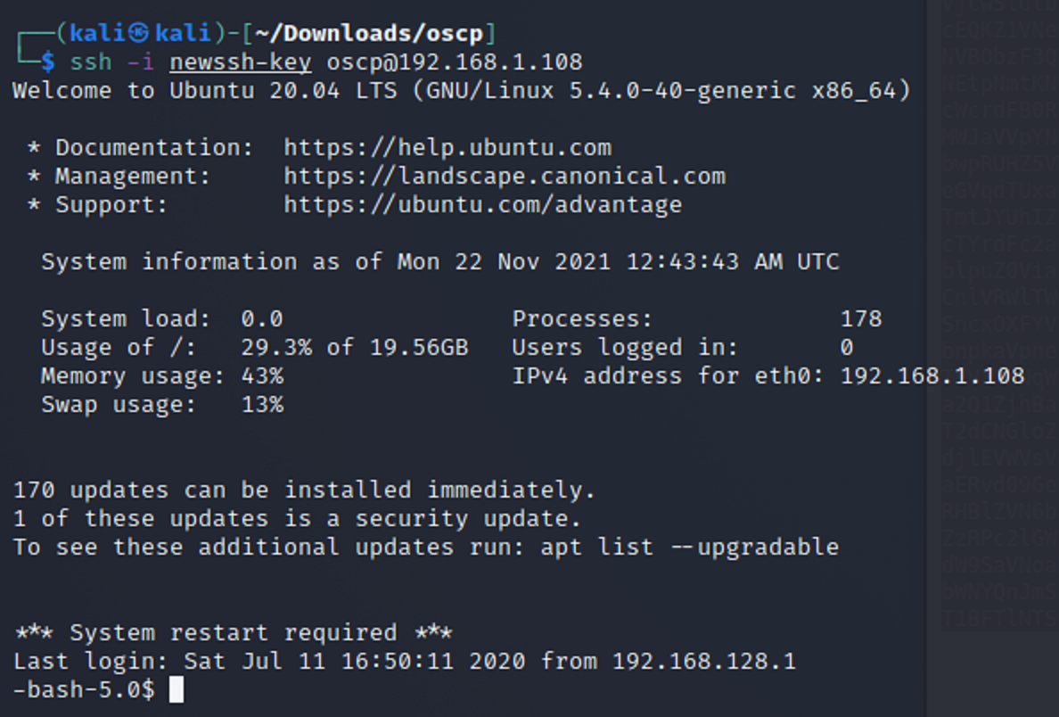1059x717 pixels.
Task: Open the help.ubuntu.com documentation link
Action: [x=447, y=147]
